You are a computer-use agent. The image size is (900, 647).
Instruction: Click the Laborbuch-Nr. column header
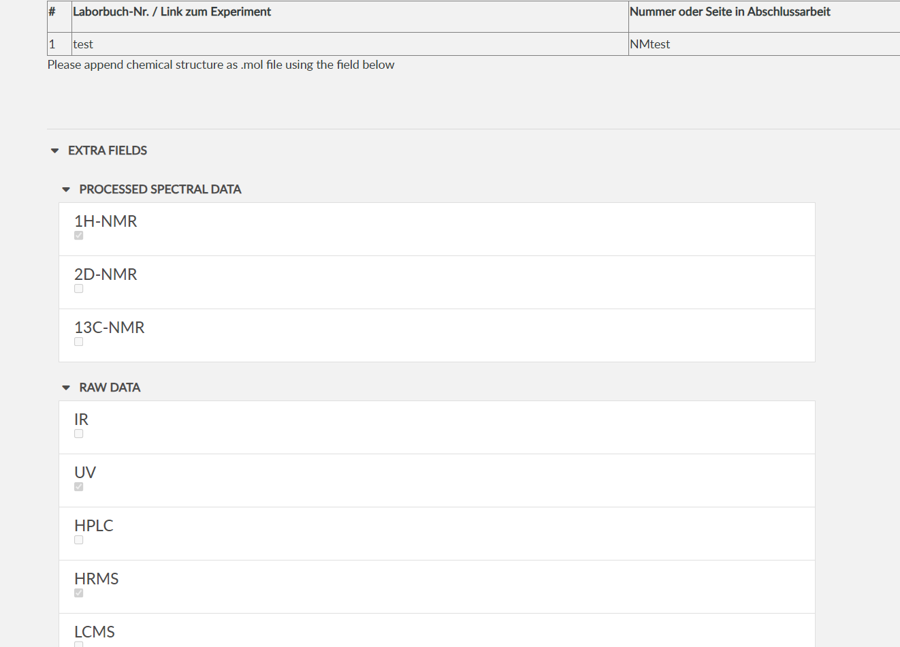pos(172,12)
